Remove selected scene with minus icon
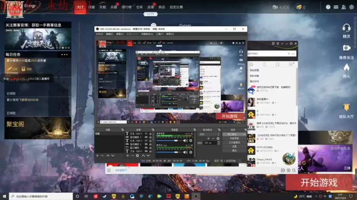 pyautogui.click(x=102, y=156)
